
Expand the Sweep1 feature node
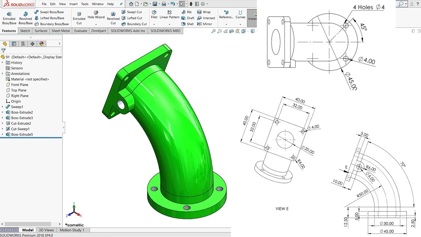click(x=3, y=107)
